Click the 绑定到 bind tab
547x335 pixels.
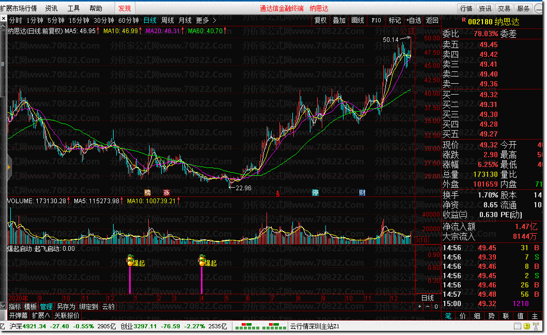(89, 307)
